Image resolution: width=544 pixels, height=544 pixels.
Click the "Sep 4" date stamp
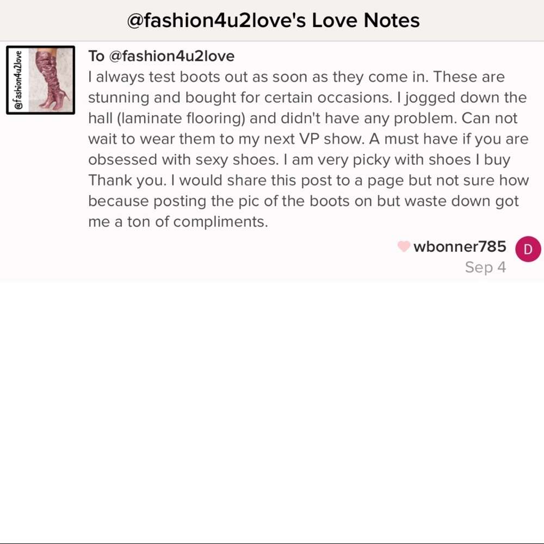[485, 267]
